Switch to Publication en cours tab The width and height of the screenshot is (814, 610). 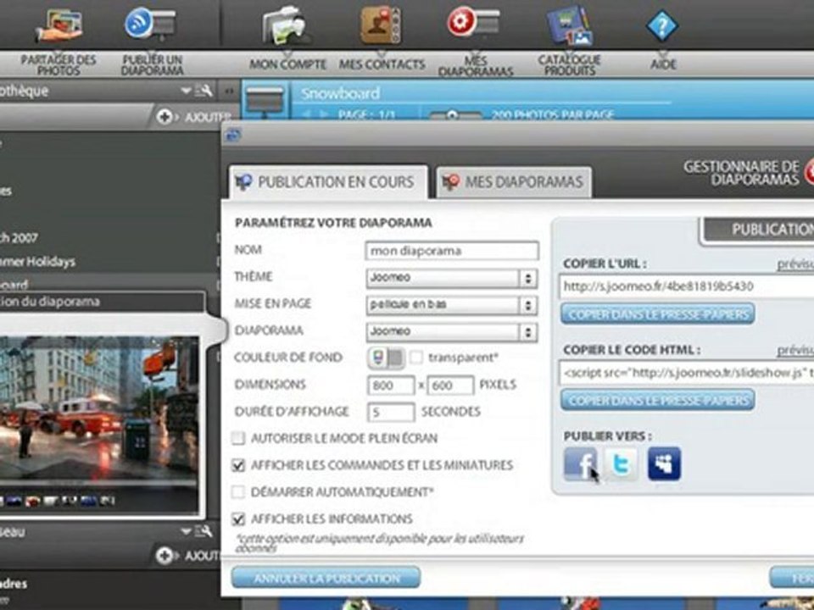[329, 182]
